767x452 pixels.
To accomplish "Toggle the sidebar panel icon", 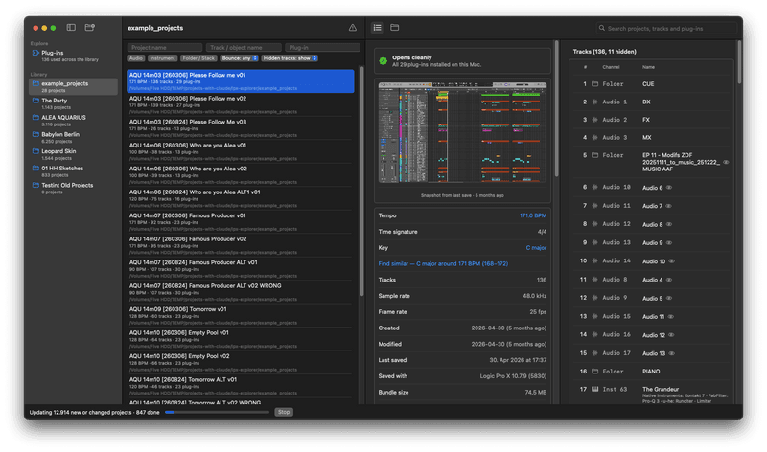I will click(x=71, y=28).
